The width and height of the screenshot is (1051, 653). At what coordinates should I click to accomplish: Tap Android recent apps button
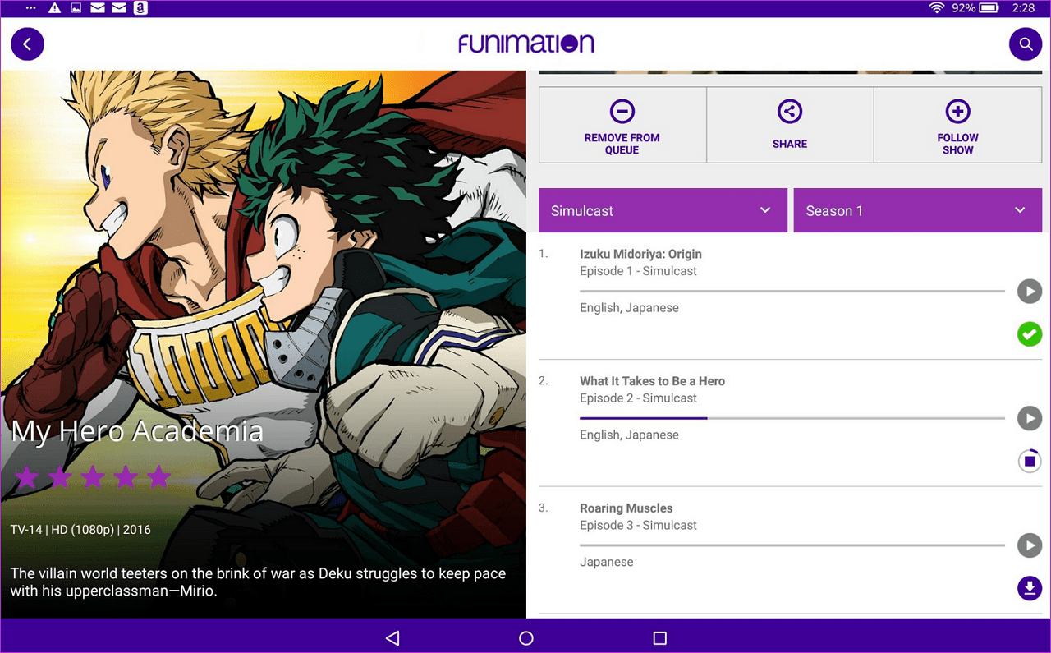[x=659, y=637]
